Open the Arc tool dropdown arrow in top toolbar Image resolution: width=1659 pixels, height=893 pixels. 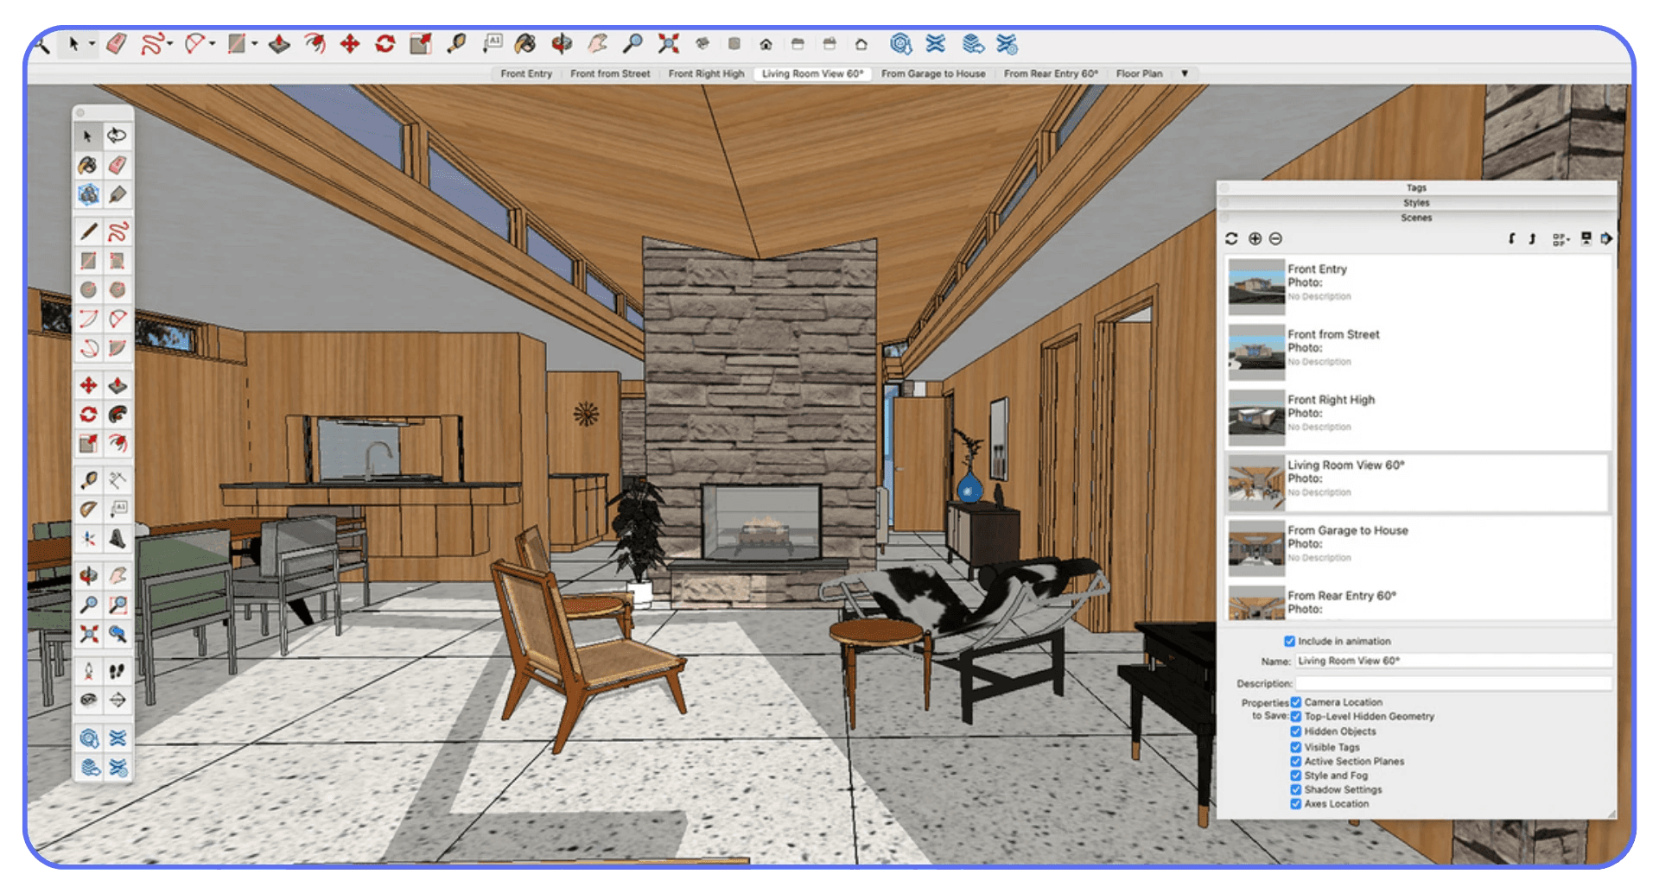click(x=213, y=44)
